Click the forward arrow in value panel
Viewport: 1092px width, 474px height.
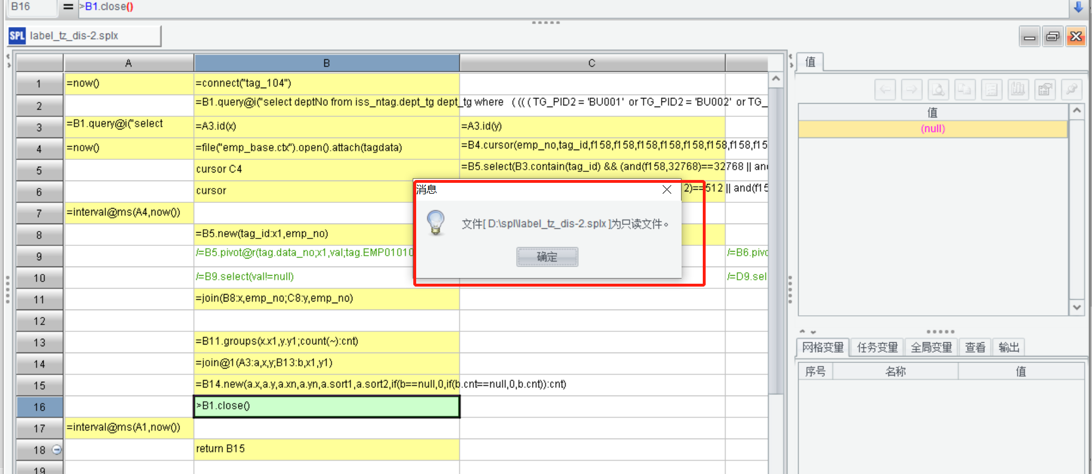coord(911,89)
